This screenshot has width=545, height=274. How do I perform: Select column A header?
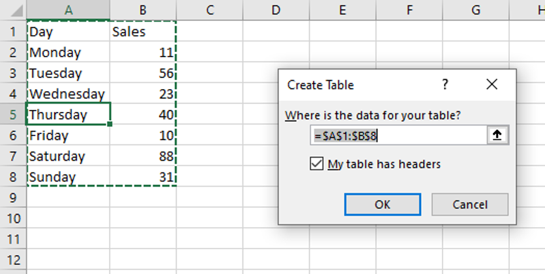68,10
